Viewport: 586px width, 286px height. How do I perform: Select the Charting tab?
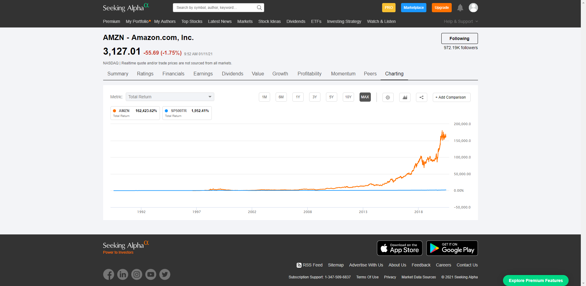[x=394, y=74]
